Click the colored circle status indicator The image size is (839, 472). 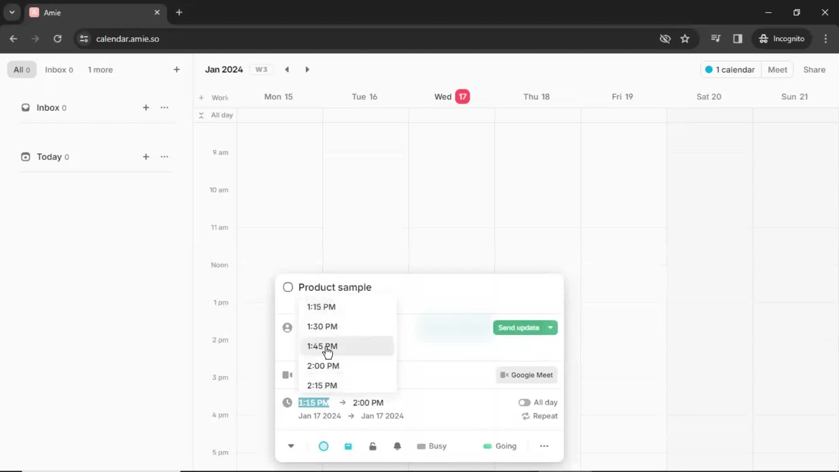tap(324, 446)
